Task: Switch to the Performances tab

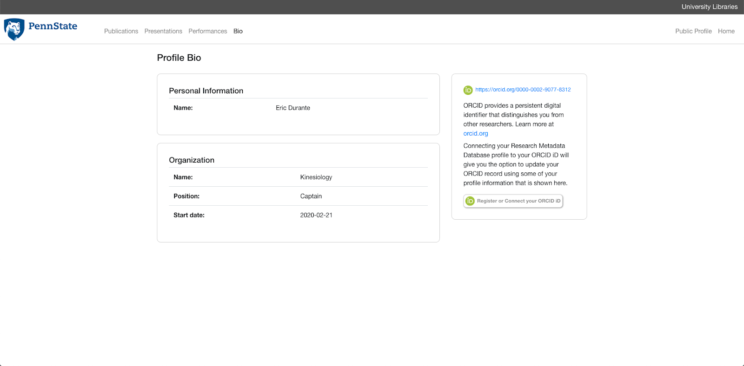Action: [x=208, y=31]
